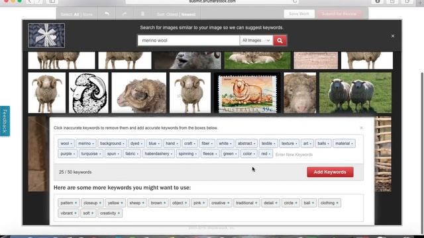Add the suggested circle keyword
The width and height of the screenshot is (424, 238).
click(290, 203)
